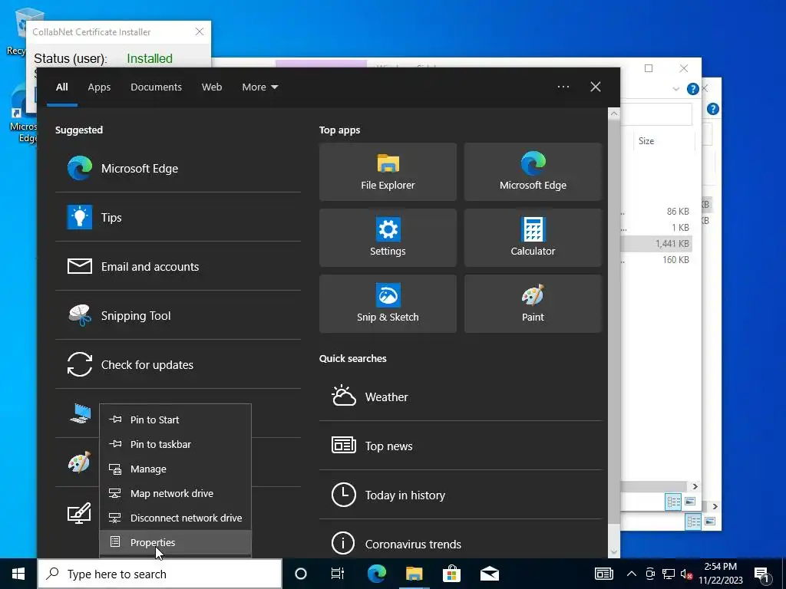
Task: Choose Pin to Start in context menu
Action: [176, 420]
